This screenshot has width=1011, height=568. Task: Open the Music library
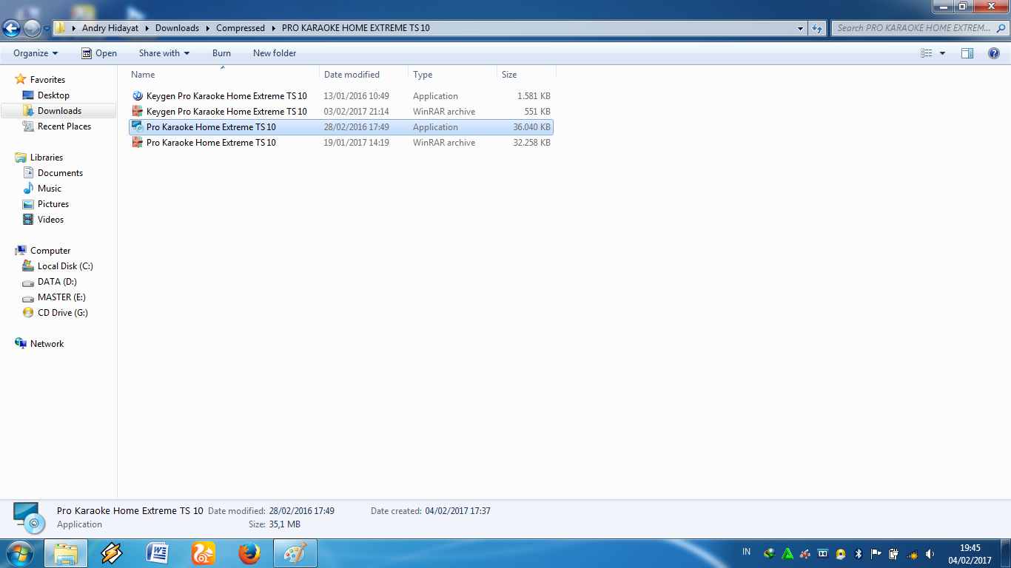(50, 189)
